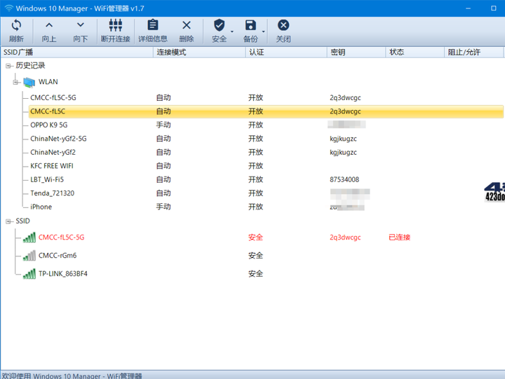The width and height of the screenshot is (505, 379).
Task: Click the WLAN adapter icon
Action: pos(29,83)
